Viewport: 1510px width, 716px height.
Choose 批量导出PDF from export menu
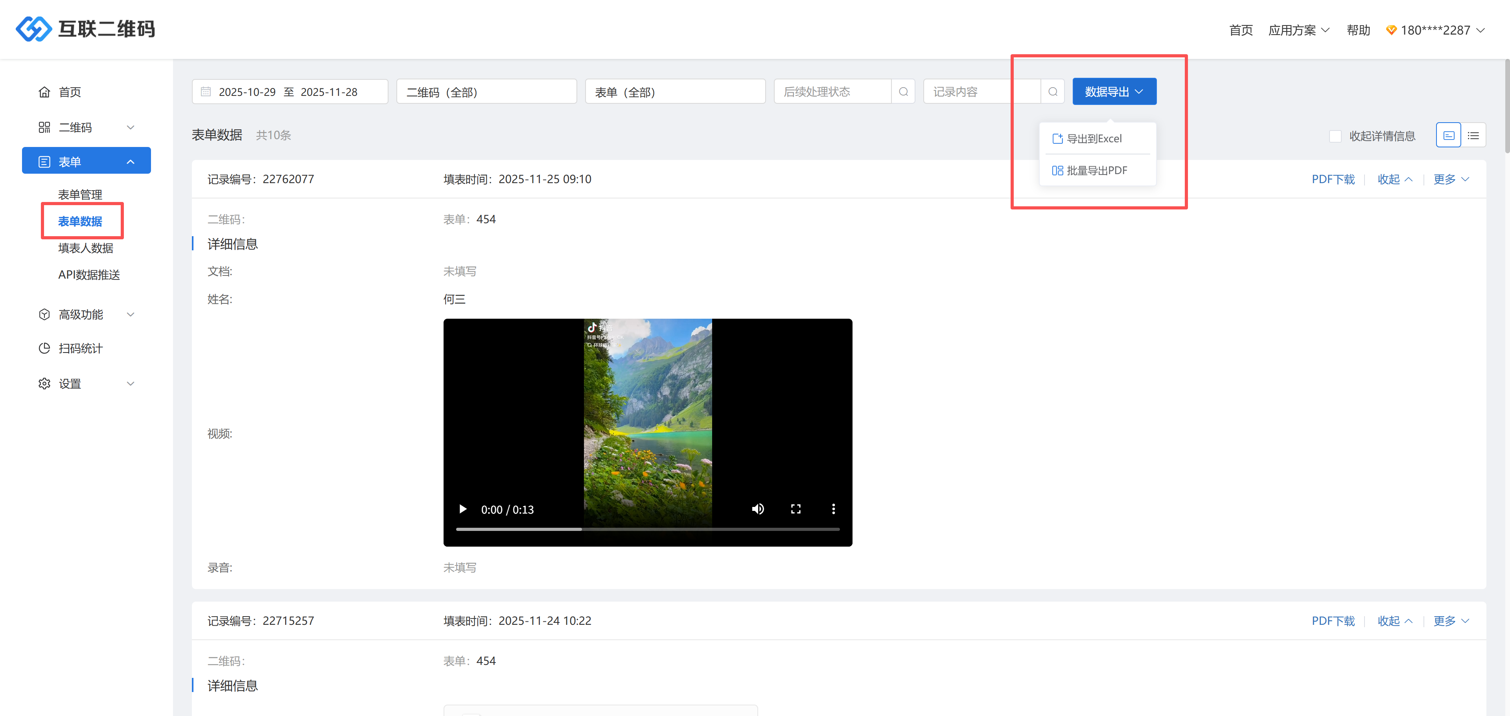click(1096, 171)
